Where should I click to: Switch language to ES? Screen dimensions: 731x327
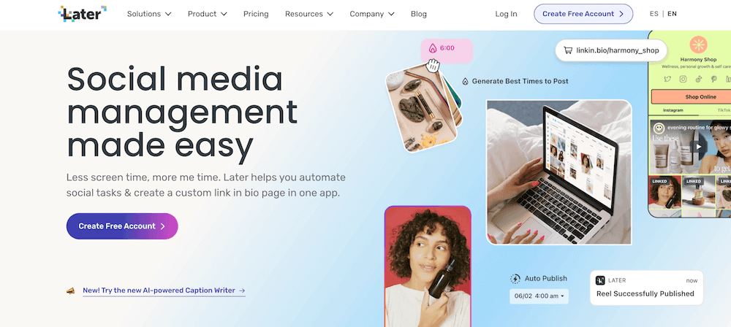pyautogui.click(x=654, y=14)
